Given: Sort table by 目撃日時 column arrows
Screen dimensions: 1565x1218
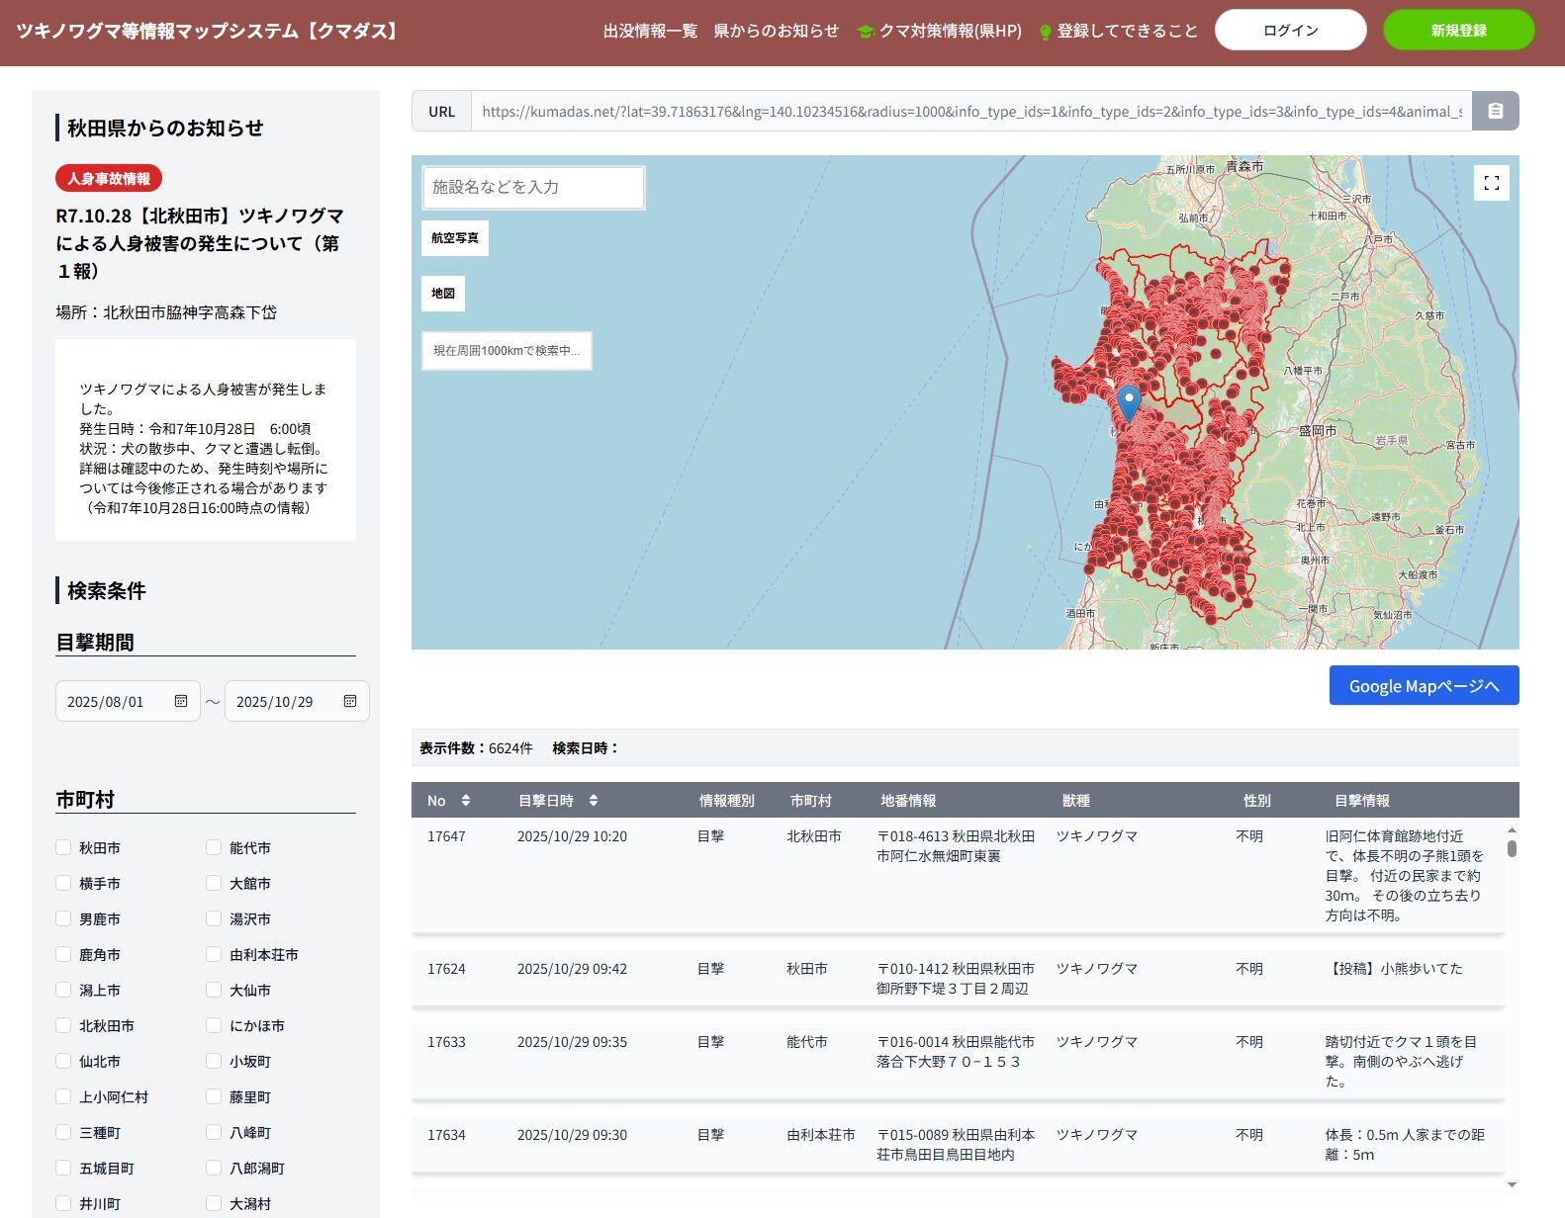Looking at the screenshot, I should pos(594,801).
